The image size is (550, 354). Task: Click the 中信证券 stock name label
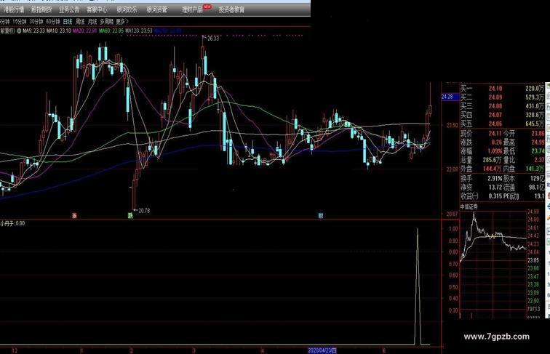pos(469,206)
